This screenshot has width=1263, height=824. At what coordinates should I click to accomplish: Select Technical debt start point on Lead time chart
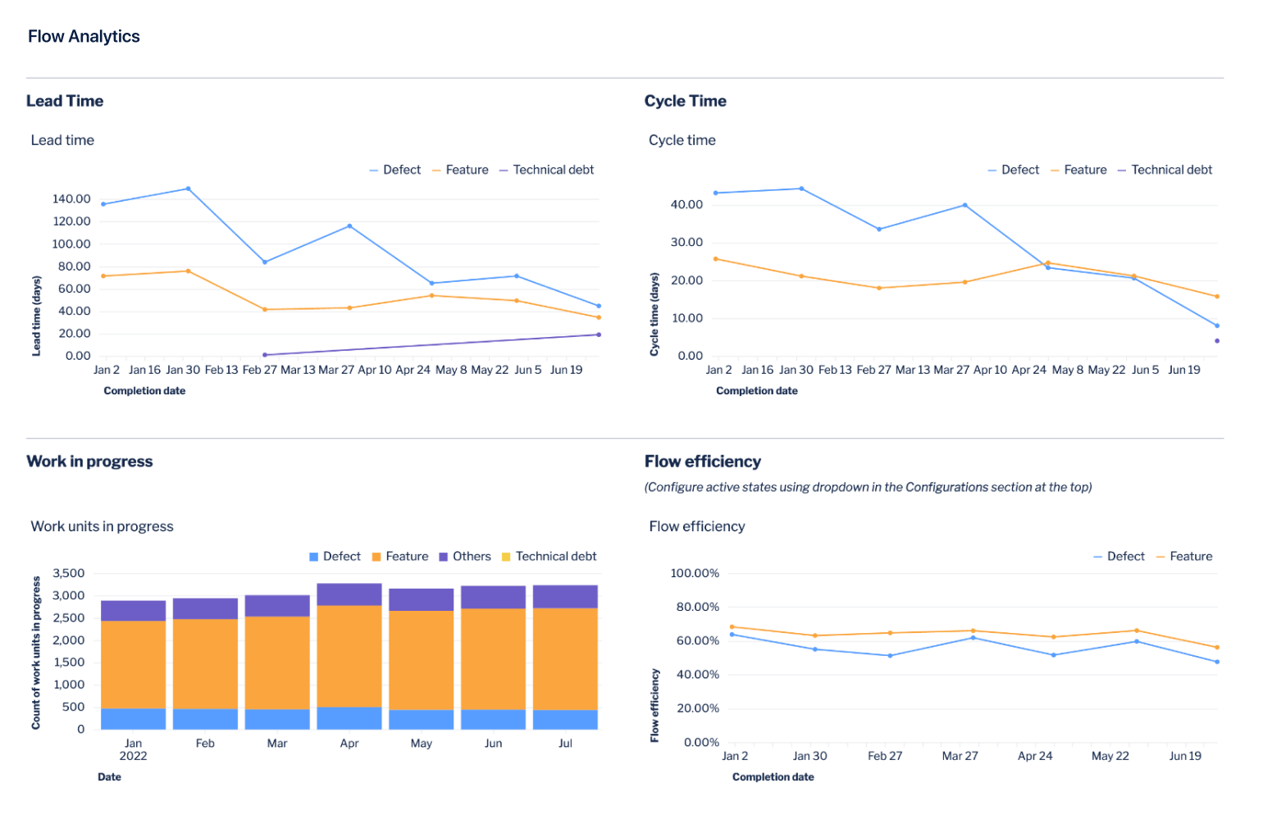[265, 355]
